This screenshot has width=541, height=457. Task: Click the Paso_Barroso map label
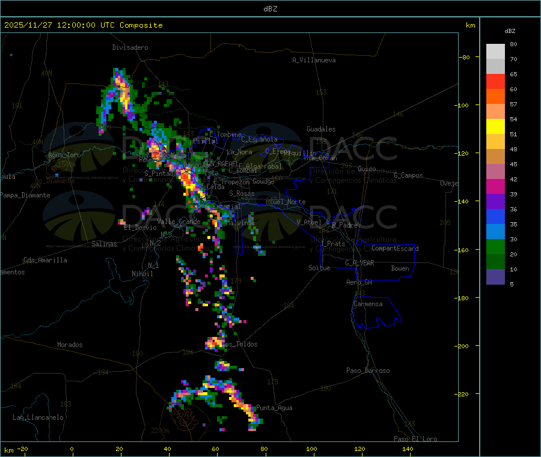tap(368, 371)
